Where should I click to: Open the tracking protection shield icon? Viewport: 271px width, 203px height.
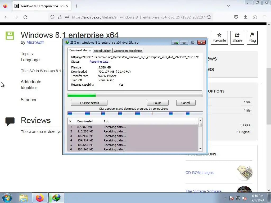[52, 17]
